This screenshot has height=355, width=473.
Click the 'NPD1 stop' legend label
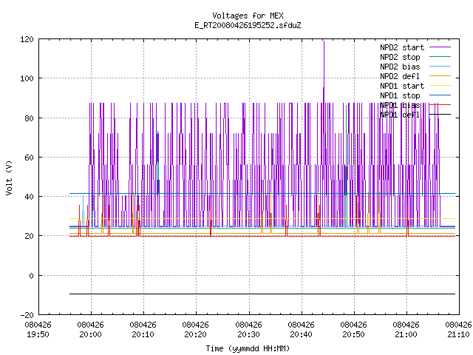pos(400,95)
